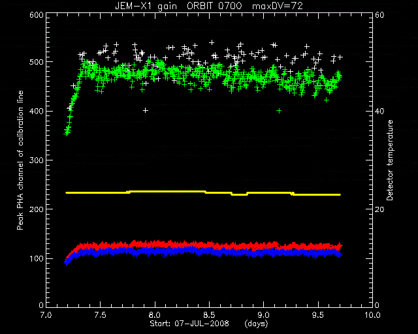418x334 pixels.
Task: Click the isolated green cross near 9.15 days
Action: tap(279, 111)
